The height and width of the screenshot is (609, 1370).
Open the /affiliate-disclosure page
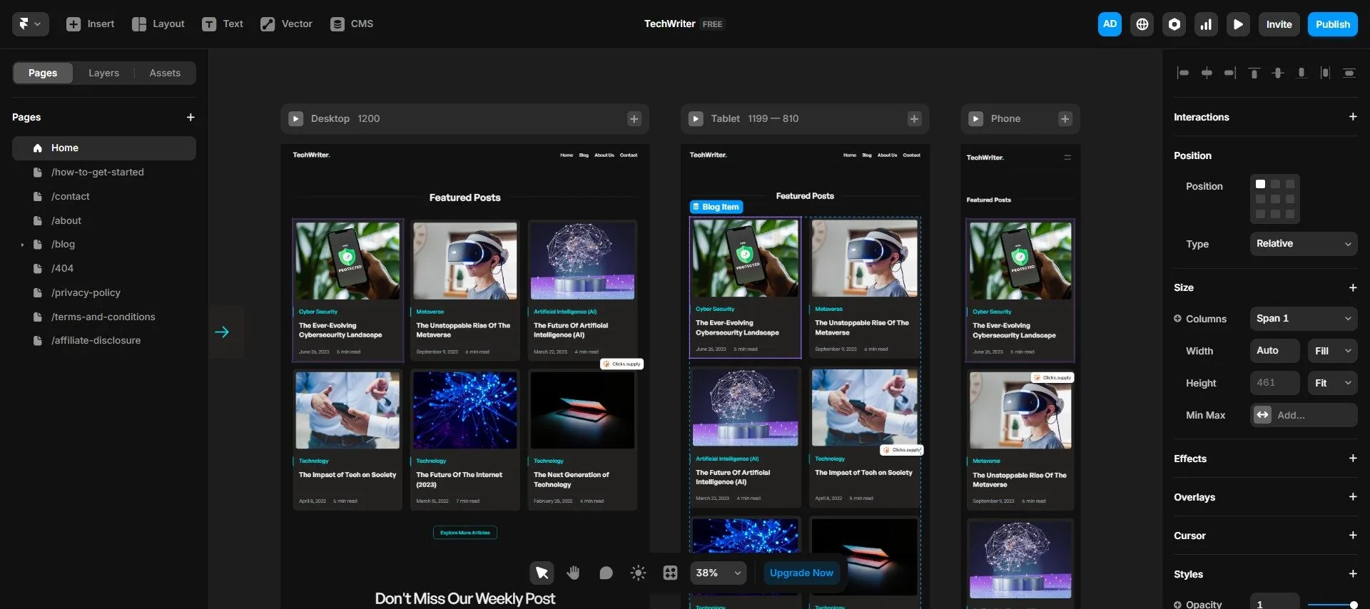[104, 341]
